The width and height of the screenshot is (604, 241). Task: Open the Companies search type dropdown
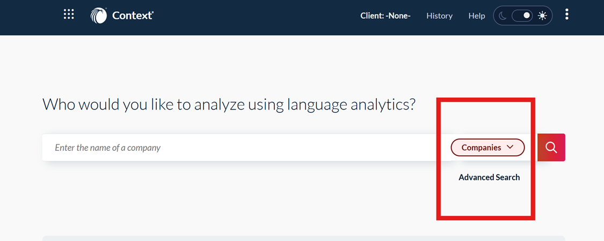tap(487, 148)
